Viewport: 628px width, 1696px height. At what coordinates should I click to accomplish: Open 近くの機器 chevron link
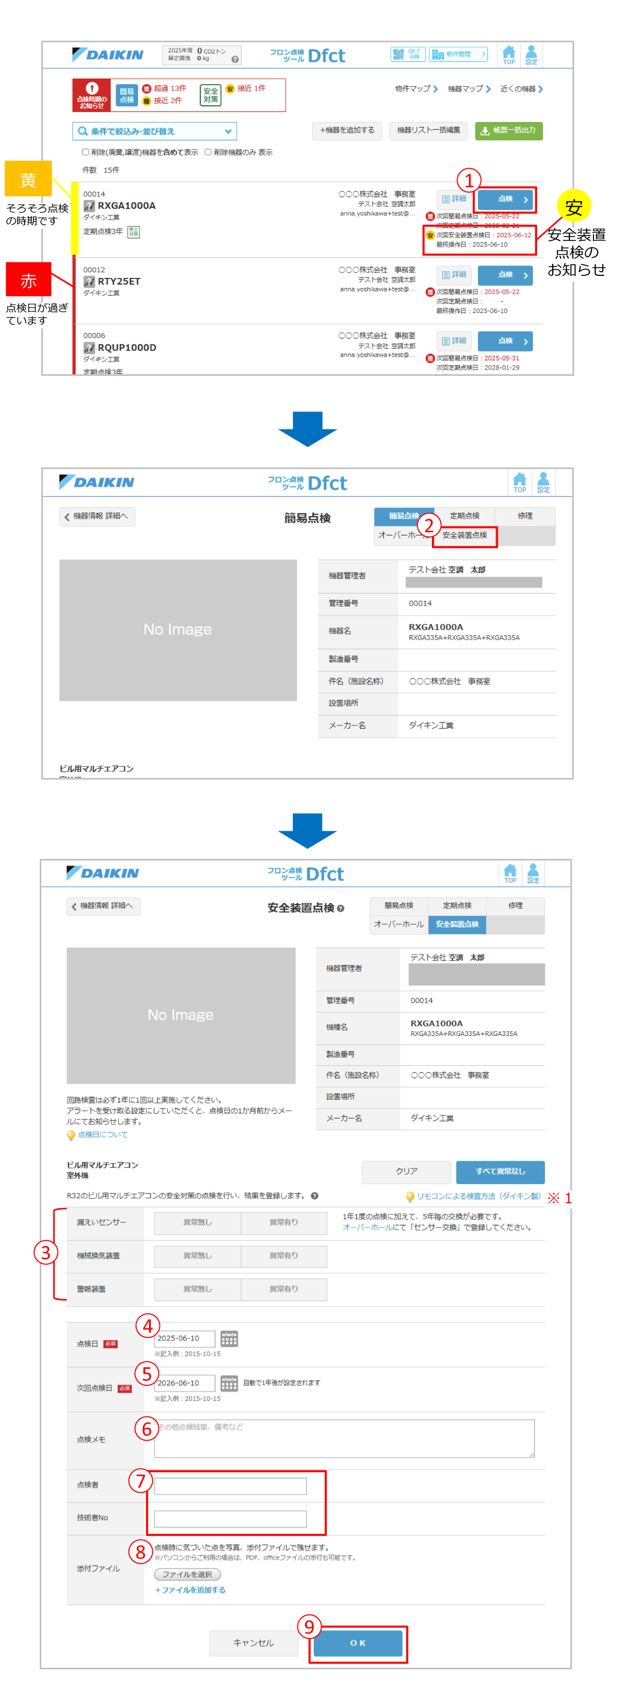pos(521,89)
